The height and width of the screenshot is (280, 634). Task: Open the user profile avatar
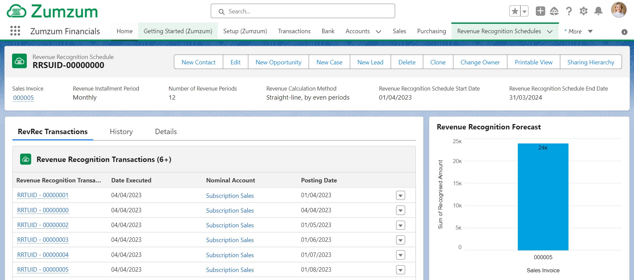point(619,10)
